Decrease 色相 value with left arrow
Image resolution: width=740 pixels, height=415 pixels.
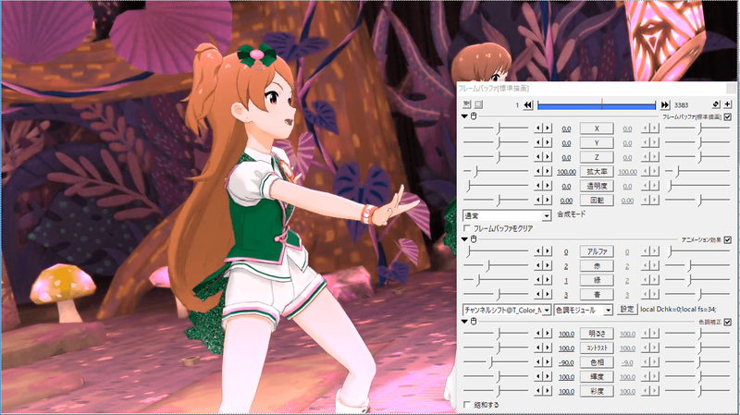tap(538, 362)
